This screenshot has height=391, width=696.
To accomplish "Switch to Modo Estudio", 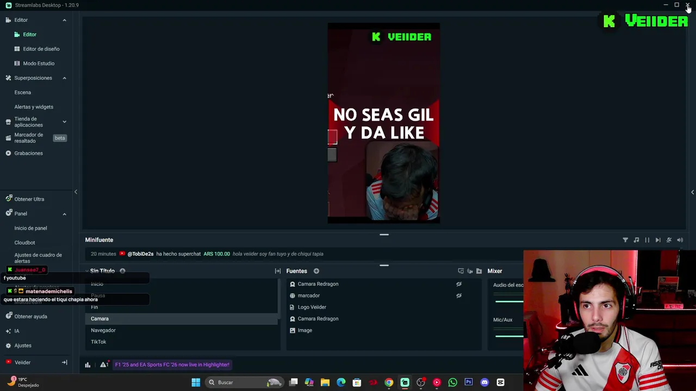I will coord(39,64).
